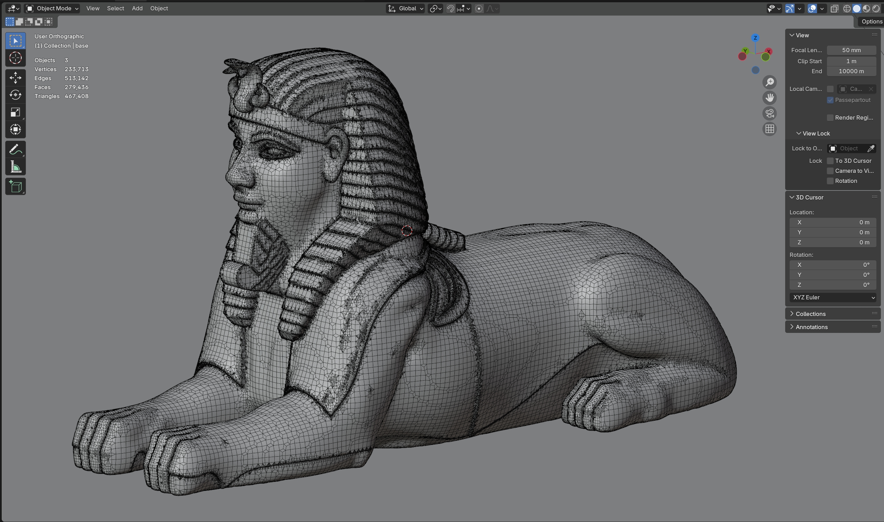Select the Move tool
The width and height of the screenshot is (884, 522).
(x=16, y=78)
